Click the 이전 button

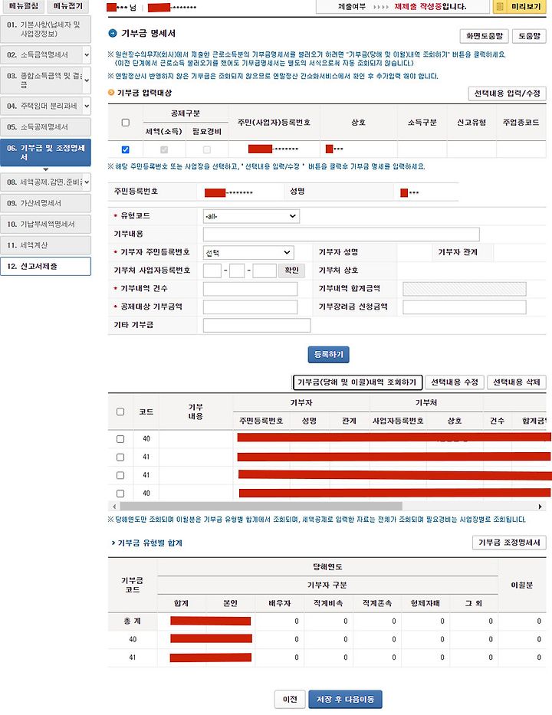click(x=290, y=699)
